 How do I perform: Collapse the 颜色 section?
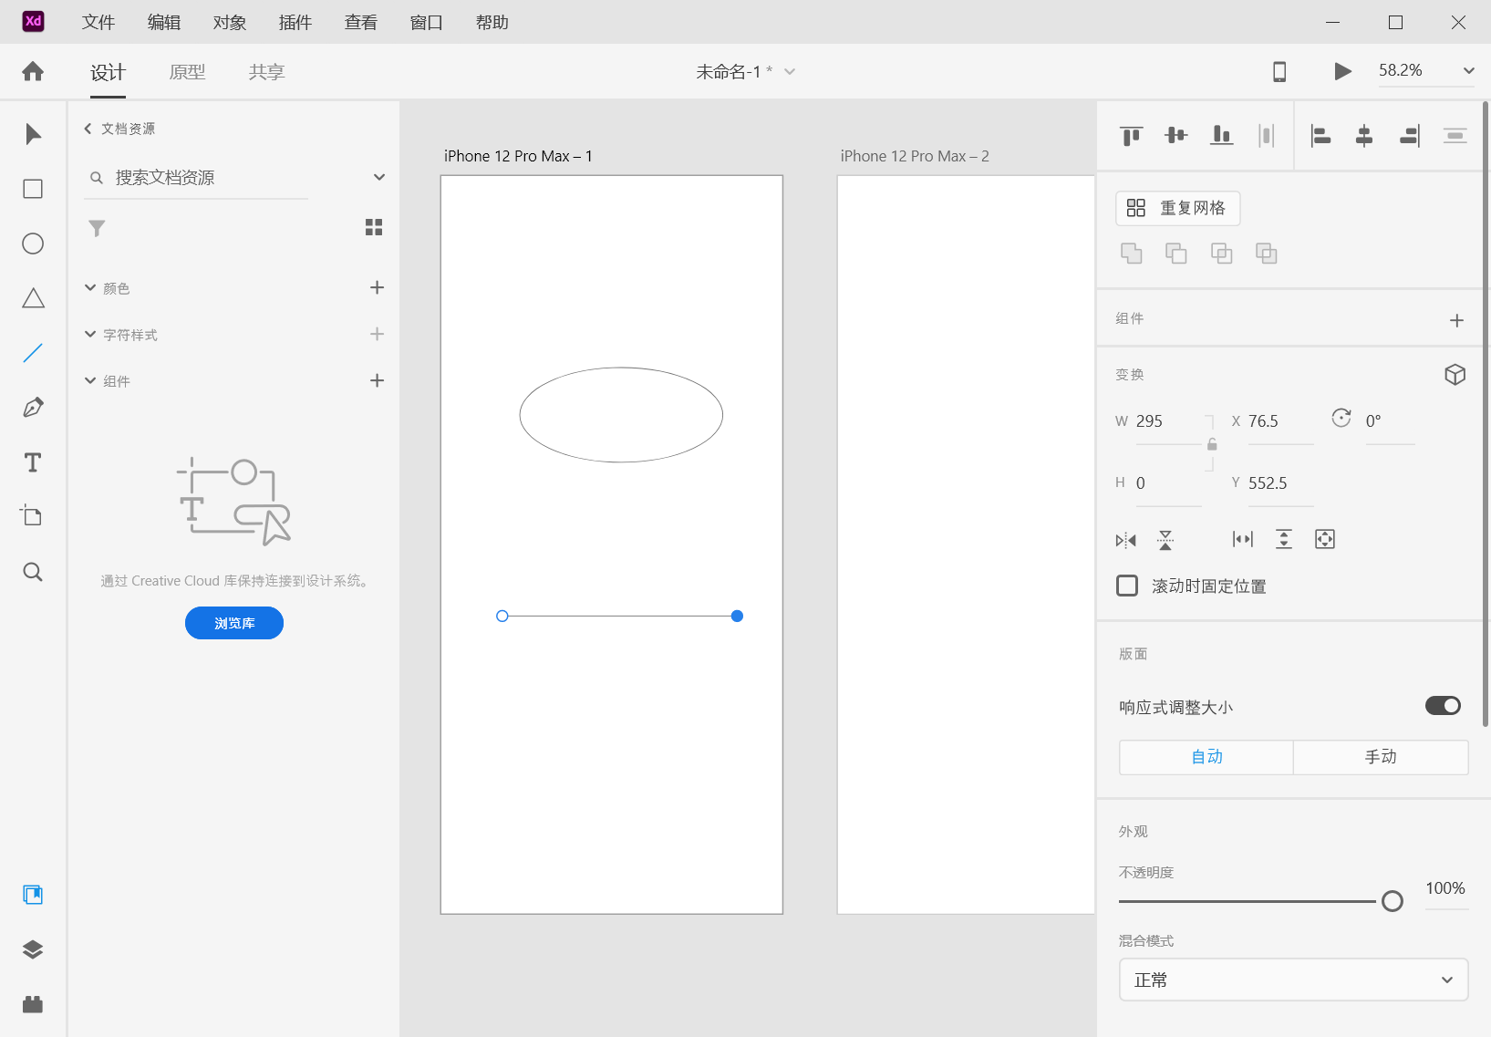pos(89,287)
